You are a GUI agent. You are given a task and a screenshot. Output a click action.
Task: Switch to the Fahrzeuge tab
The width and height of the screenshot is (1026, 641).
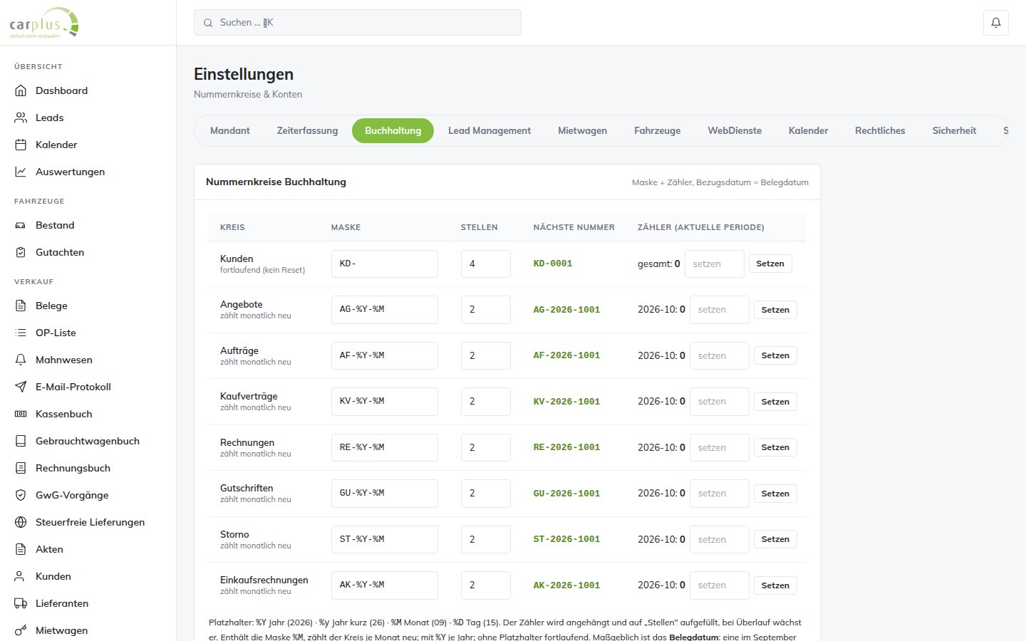click(x=657, y=130)
